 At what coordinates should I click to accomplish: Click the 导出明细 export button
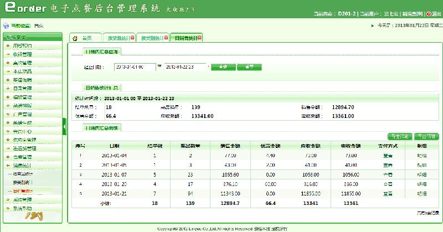click(426, 137)
